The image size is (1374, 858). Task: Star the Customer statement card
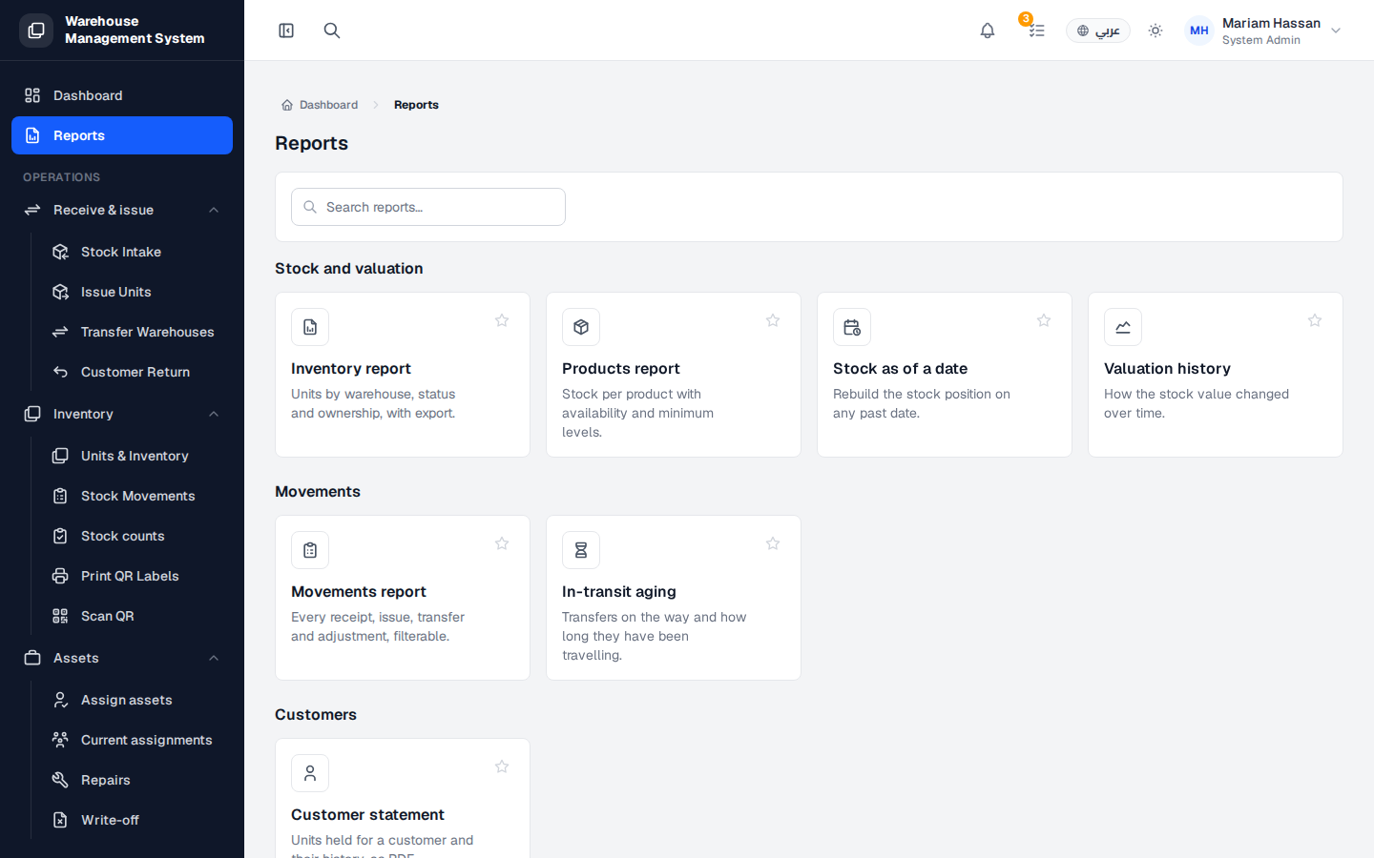click(x=502, y=766)
